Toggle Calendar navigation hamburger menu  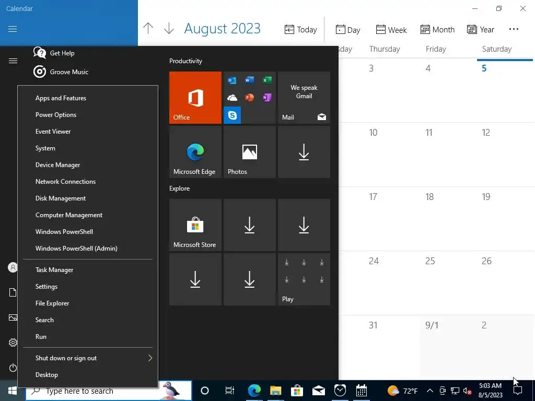13,29
